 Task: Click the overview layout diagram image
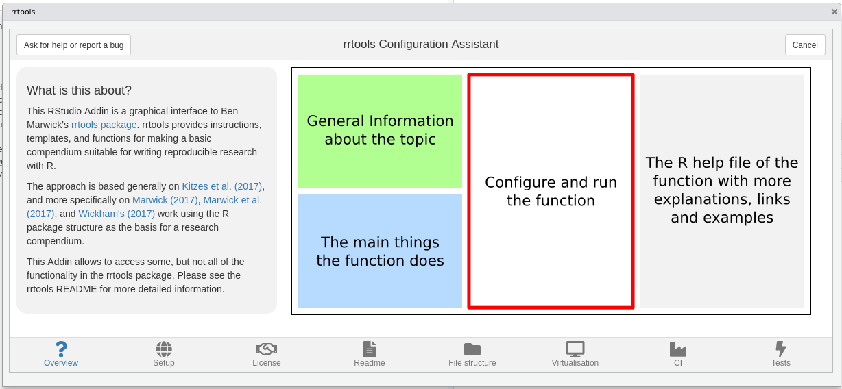[551, 191]
